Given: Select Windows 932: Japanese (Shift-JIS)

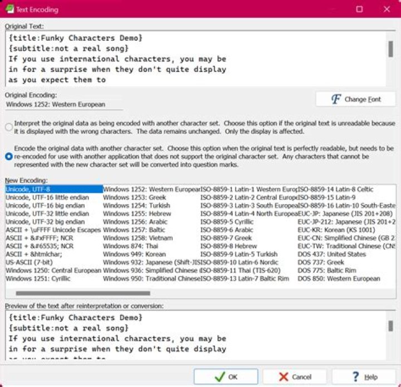Looking at the screenshot, I should pos(151,262).
